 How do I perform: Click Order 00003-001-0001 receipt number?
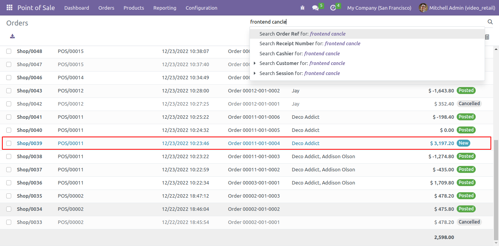(254, 183)
